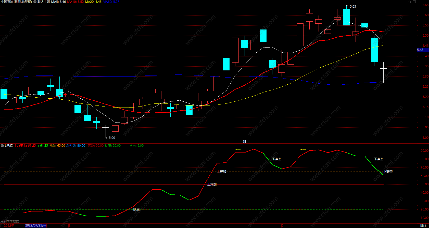Click the 双刃剑: 80.00 readout
The height and width of the screenshot is (228, 429).
(76, 146)
